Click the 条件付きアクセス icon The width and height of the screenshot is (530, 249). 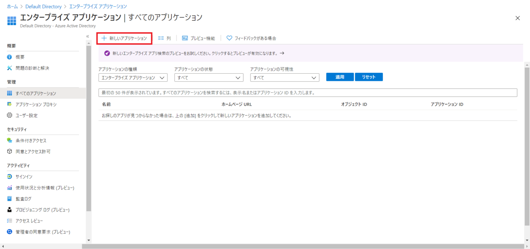coord(10,140)
